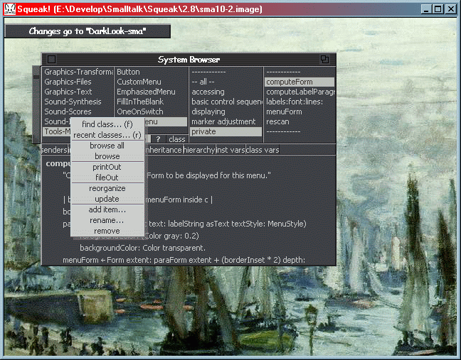Click the category list scrollbar thumb

(x=36, y=77)
